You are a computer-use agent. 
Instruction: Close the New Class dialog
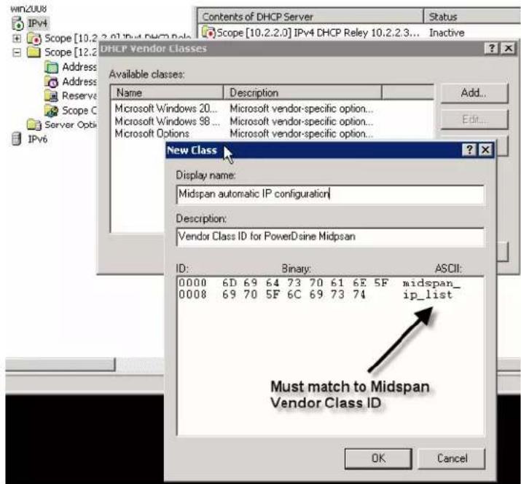point(485,150)
